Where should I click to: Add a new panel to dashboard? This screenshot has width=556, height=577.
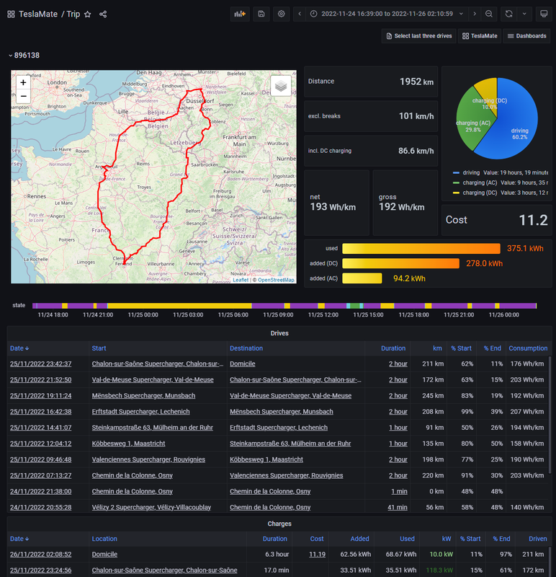(x=240, y=14)
